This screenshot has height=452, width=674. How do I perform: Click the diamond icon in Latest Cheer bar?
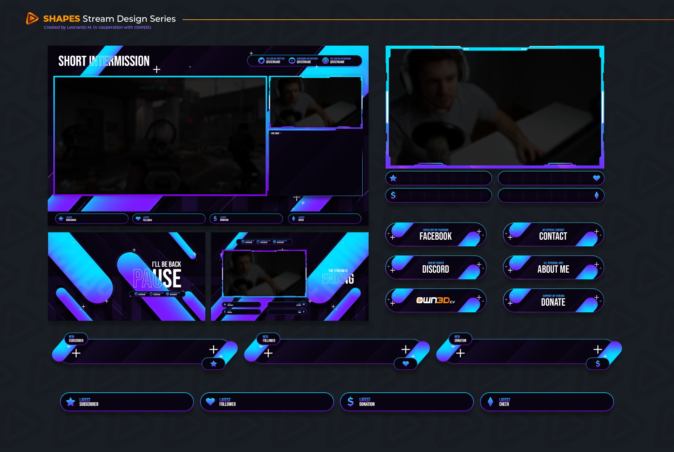(x=490, y=401)
